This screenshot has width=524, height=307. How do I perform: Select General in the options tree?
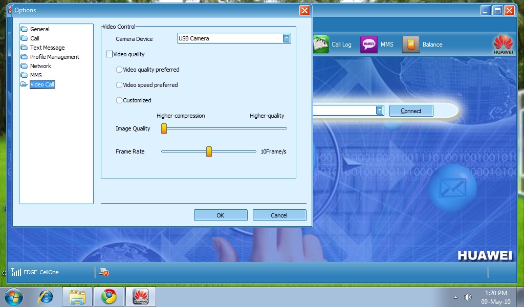[x=40, y=29]
